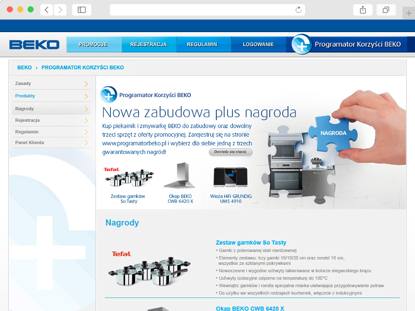Image resolution: width=415 pixels, height=311 pixels.
Task: Click the Grundig HiFi tower thumbnail
Action: [x=230, y=177]
